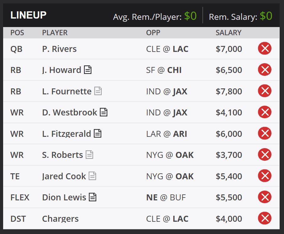Remove Jared Cook from TE slot
The image size is (284, 234).
(x=265, y=176)
